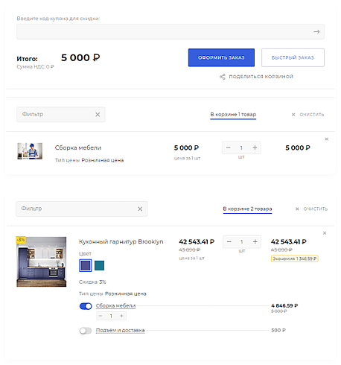Viewport: 341px width, 365px height.
Task: Decrease quantity of Brooklyn kitchen set
Action: [x=229, y=241]
